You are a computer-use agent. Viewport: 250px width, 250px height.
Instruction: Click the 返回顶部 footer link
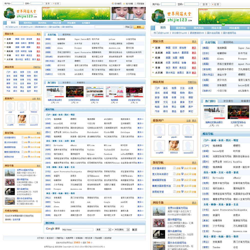click(x=108, y=238)
